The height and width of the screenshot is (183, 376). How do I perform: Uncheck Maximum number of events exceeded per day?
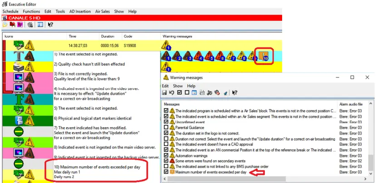click(166, 173)
